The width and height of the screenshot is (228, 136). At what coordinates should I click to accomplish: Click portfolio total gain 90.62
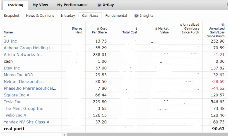pyautogui.click(x=218, y=129)
